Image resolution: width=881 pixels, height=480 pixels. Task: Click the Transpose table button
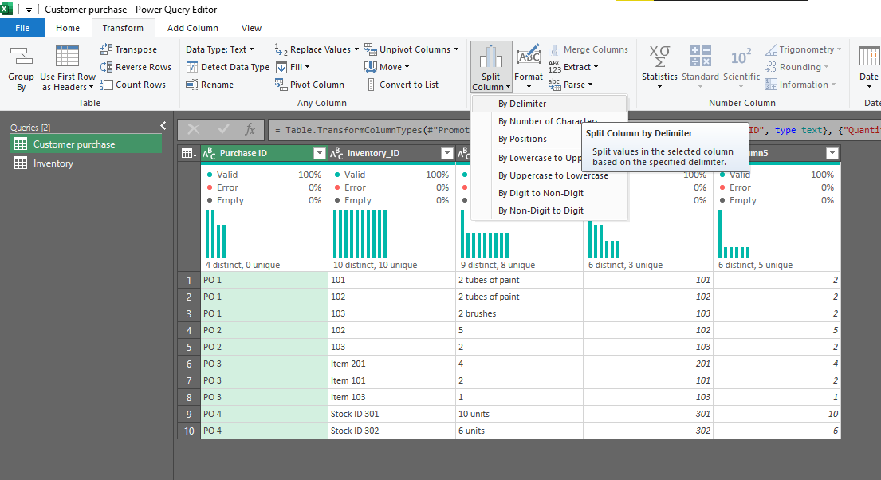click(128, 49)
